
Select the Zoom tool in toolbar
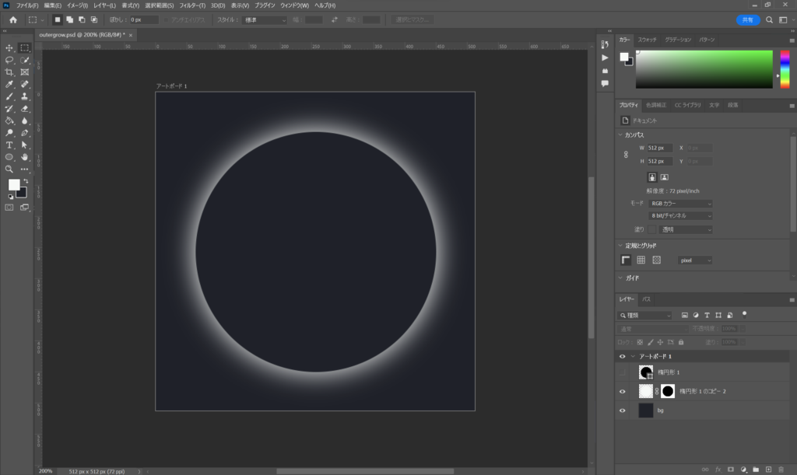pyautogui.click(x=9, y=169)
